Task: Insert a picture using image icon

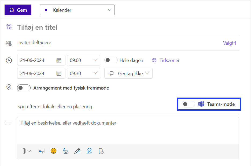Action: pos(42,151)
